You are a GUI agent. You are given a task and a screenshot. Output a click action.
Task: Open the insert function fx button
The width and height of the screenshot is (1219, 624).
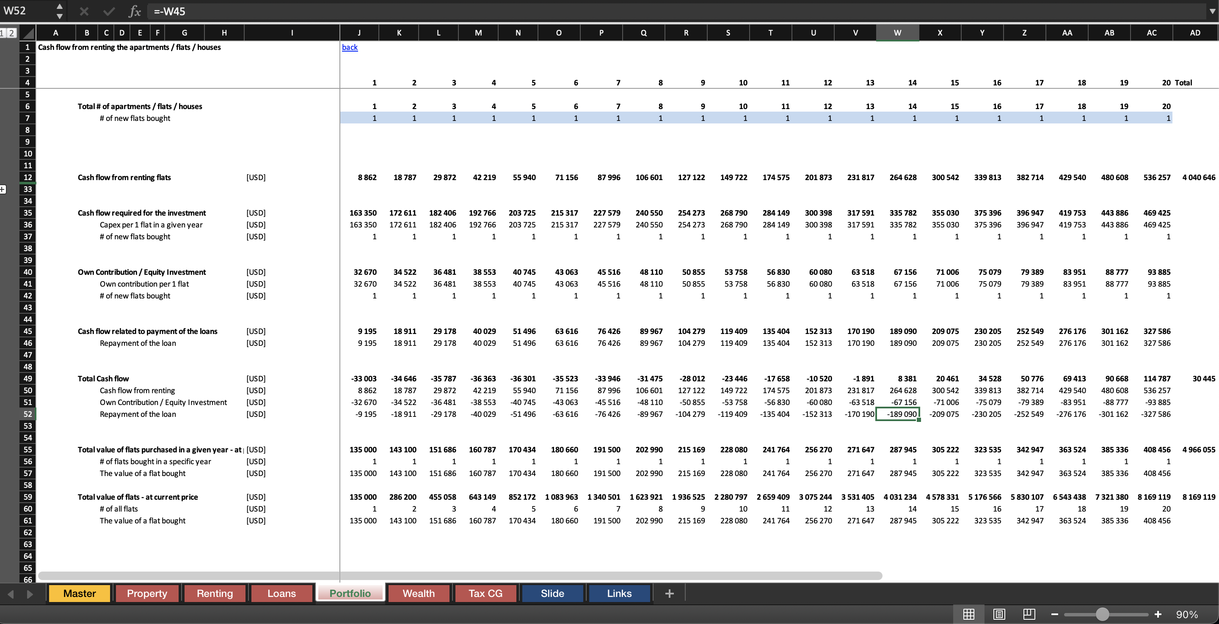135,11
